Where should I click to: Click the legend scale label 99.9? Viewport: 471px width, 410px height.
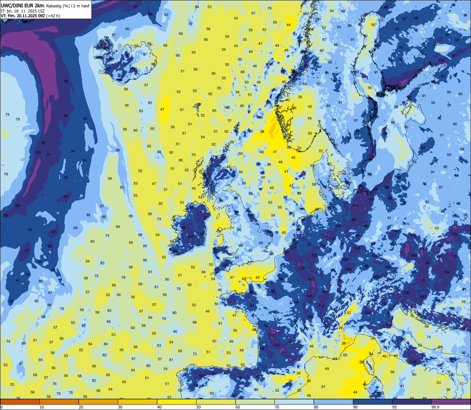pyautogui.click(x=435, y=407)
